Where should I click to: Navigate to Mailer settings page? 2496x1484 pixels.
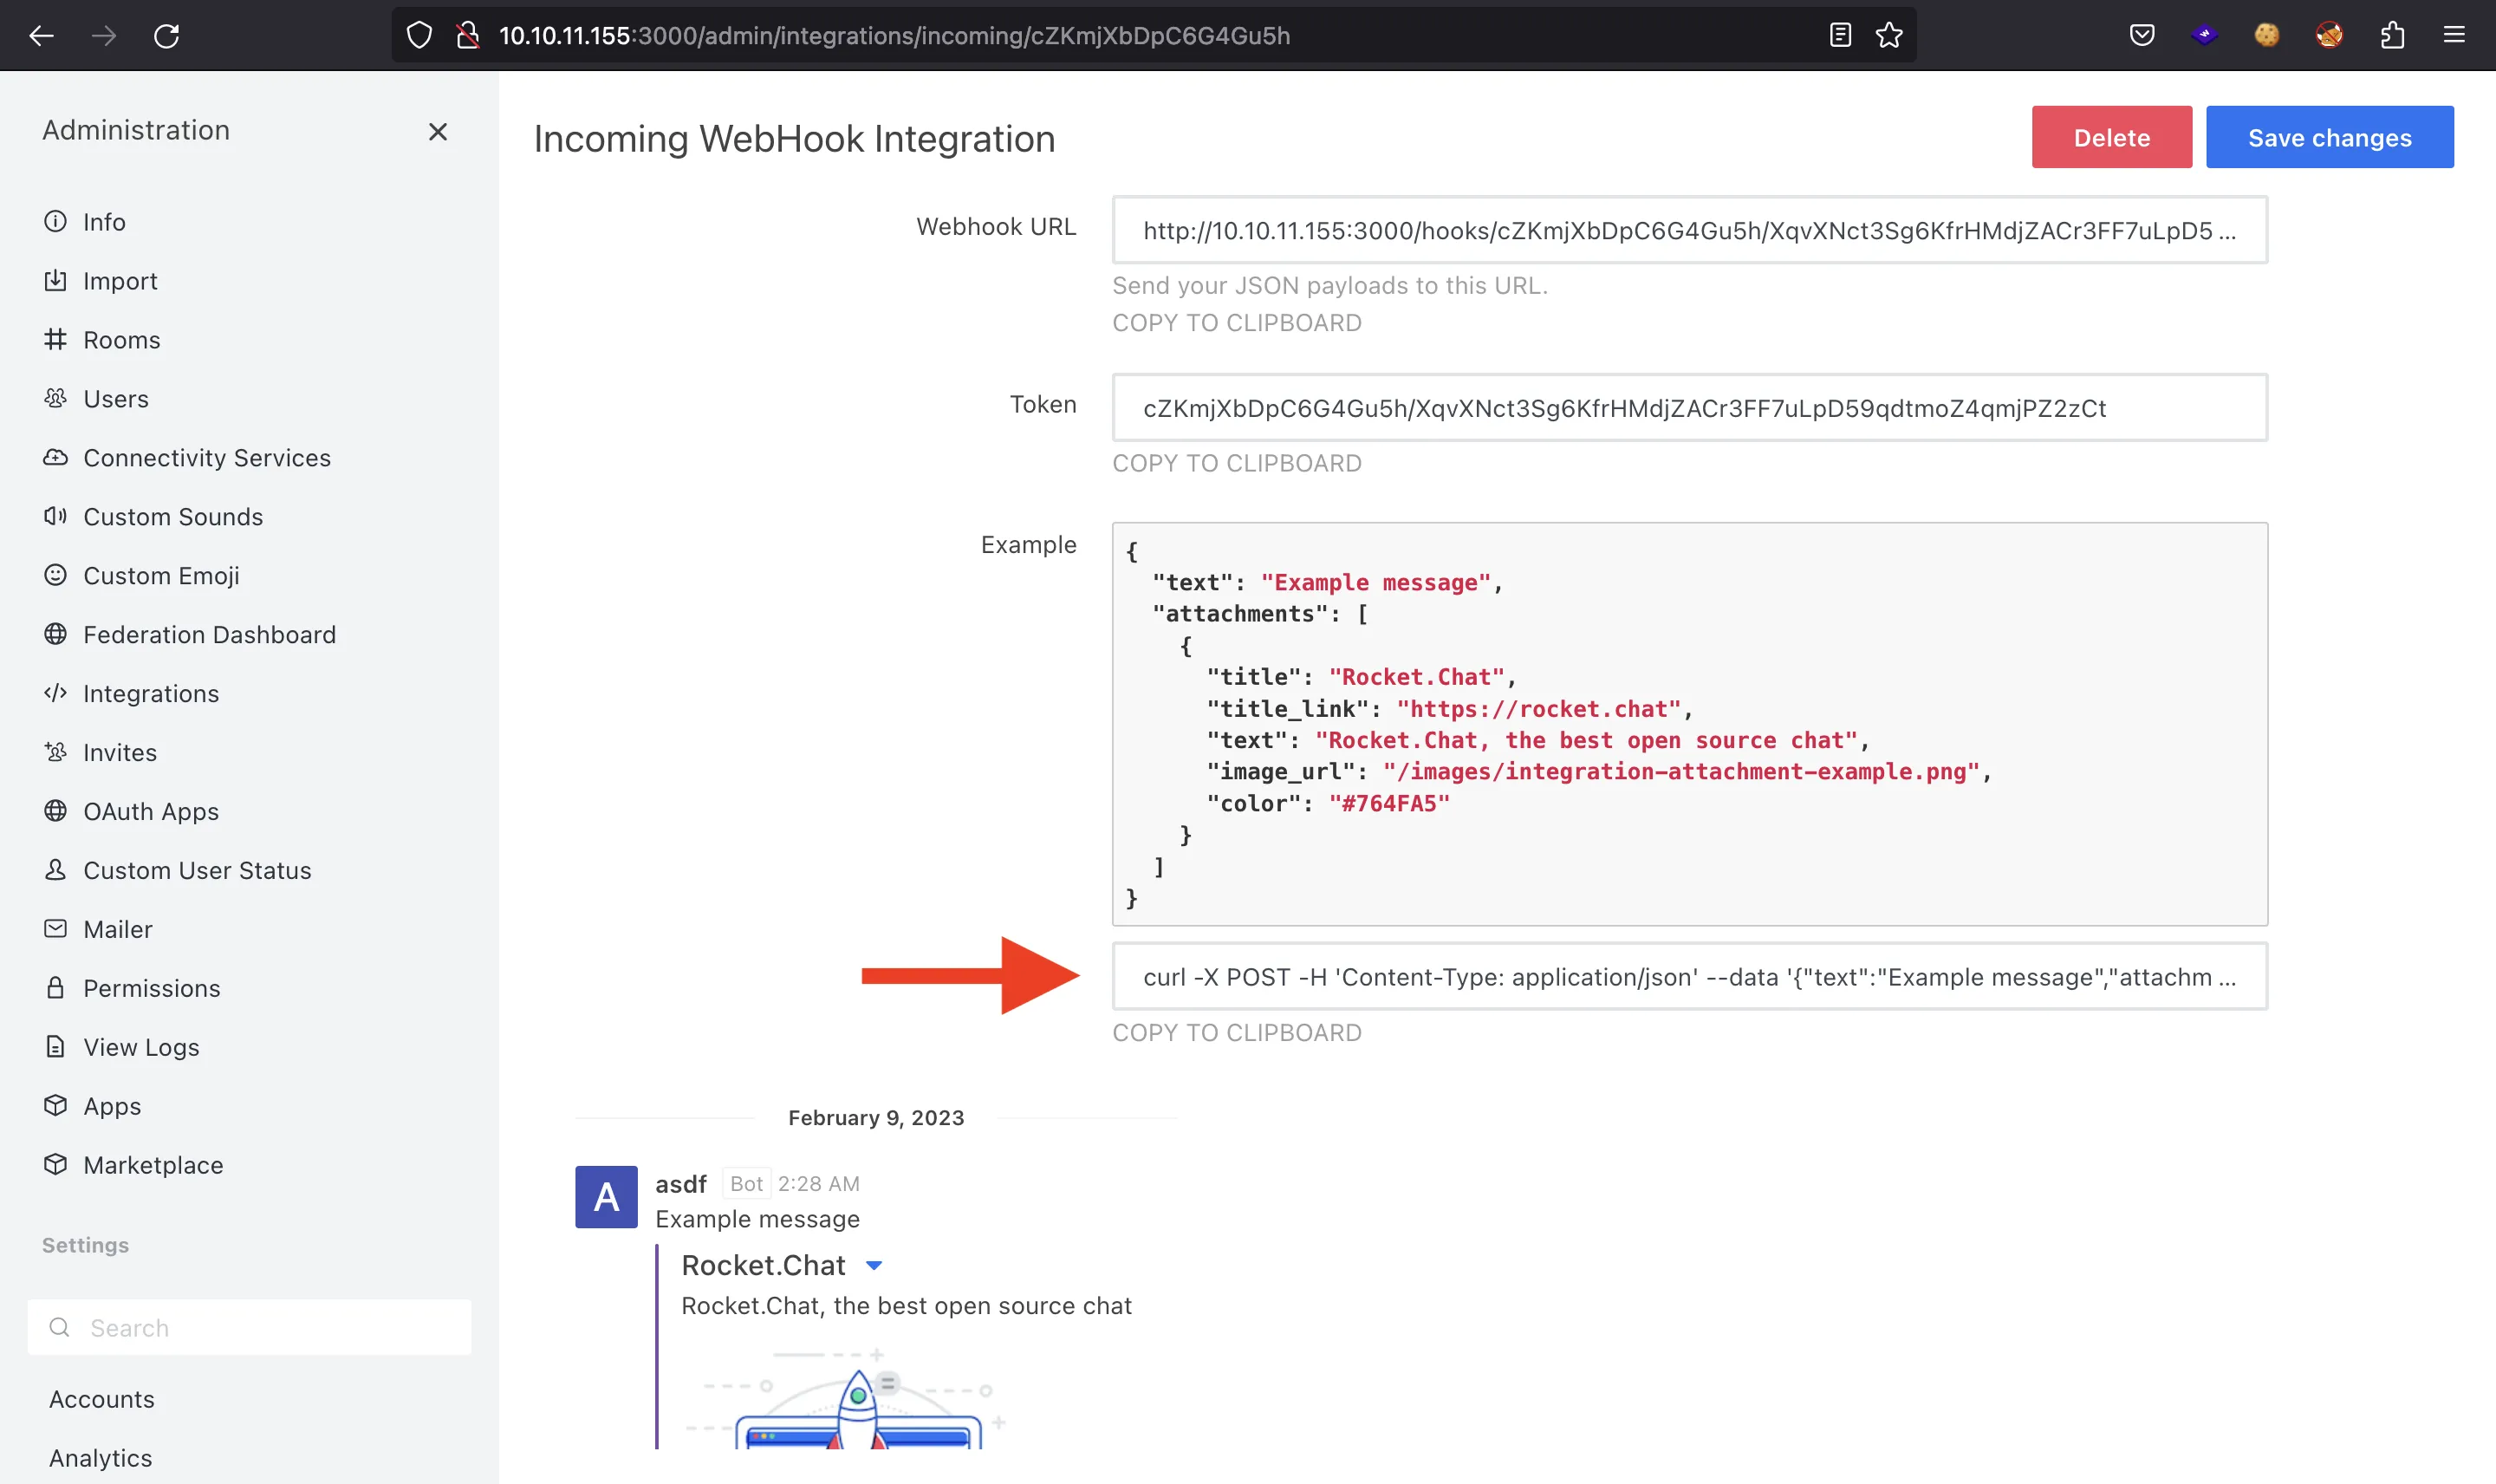[x=117, y=927]
